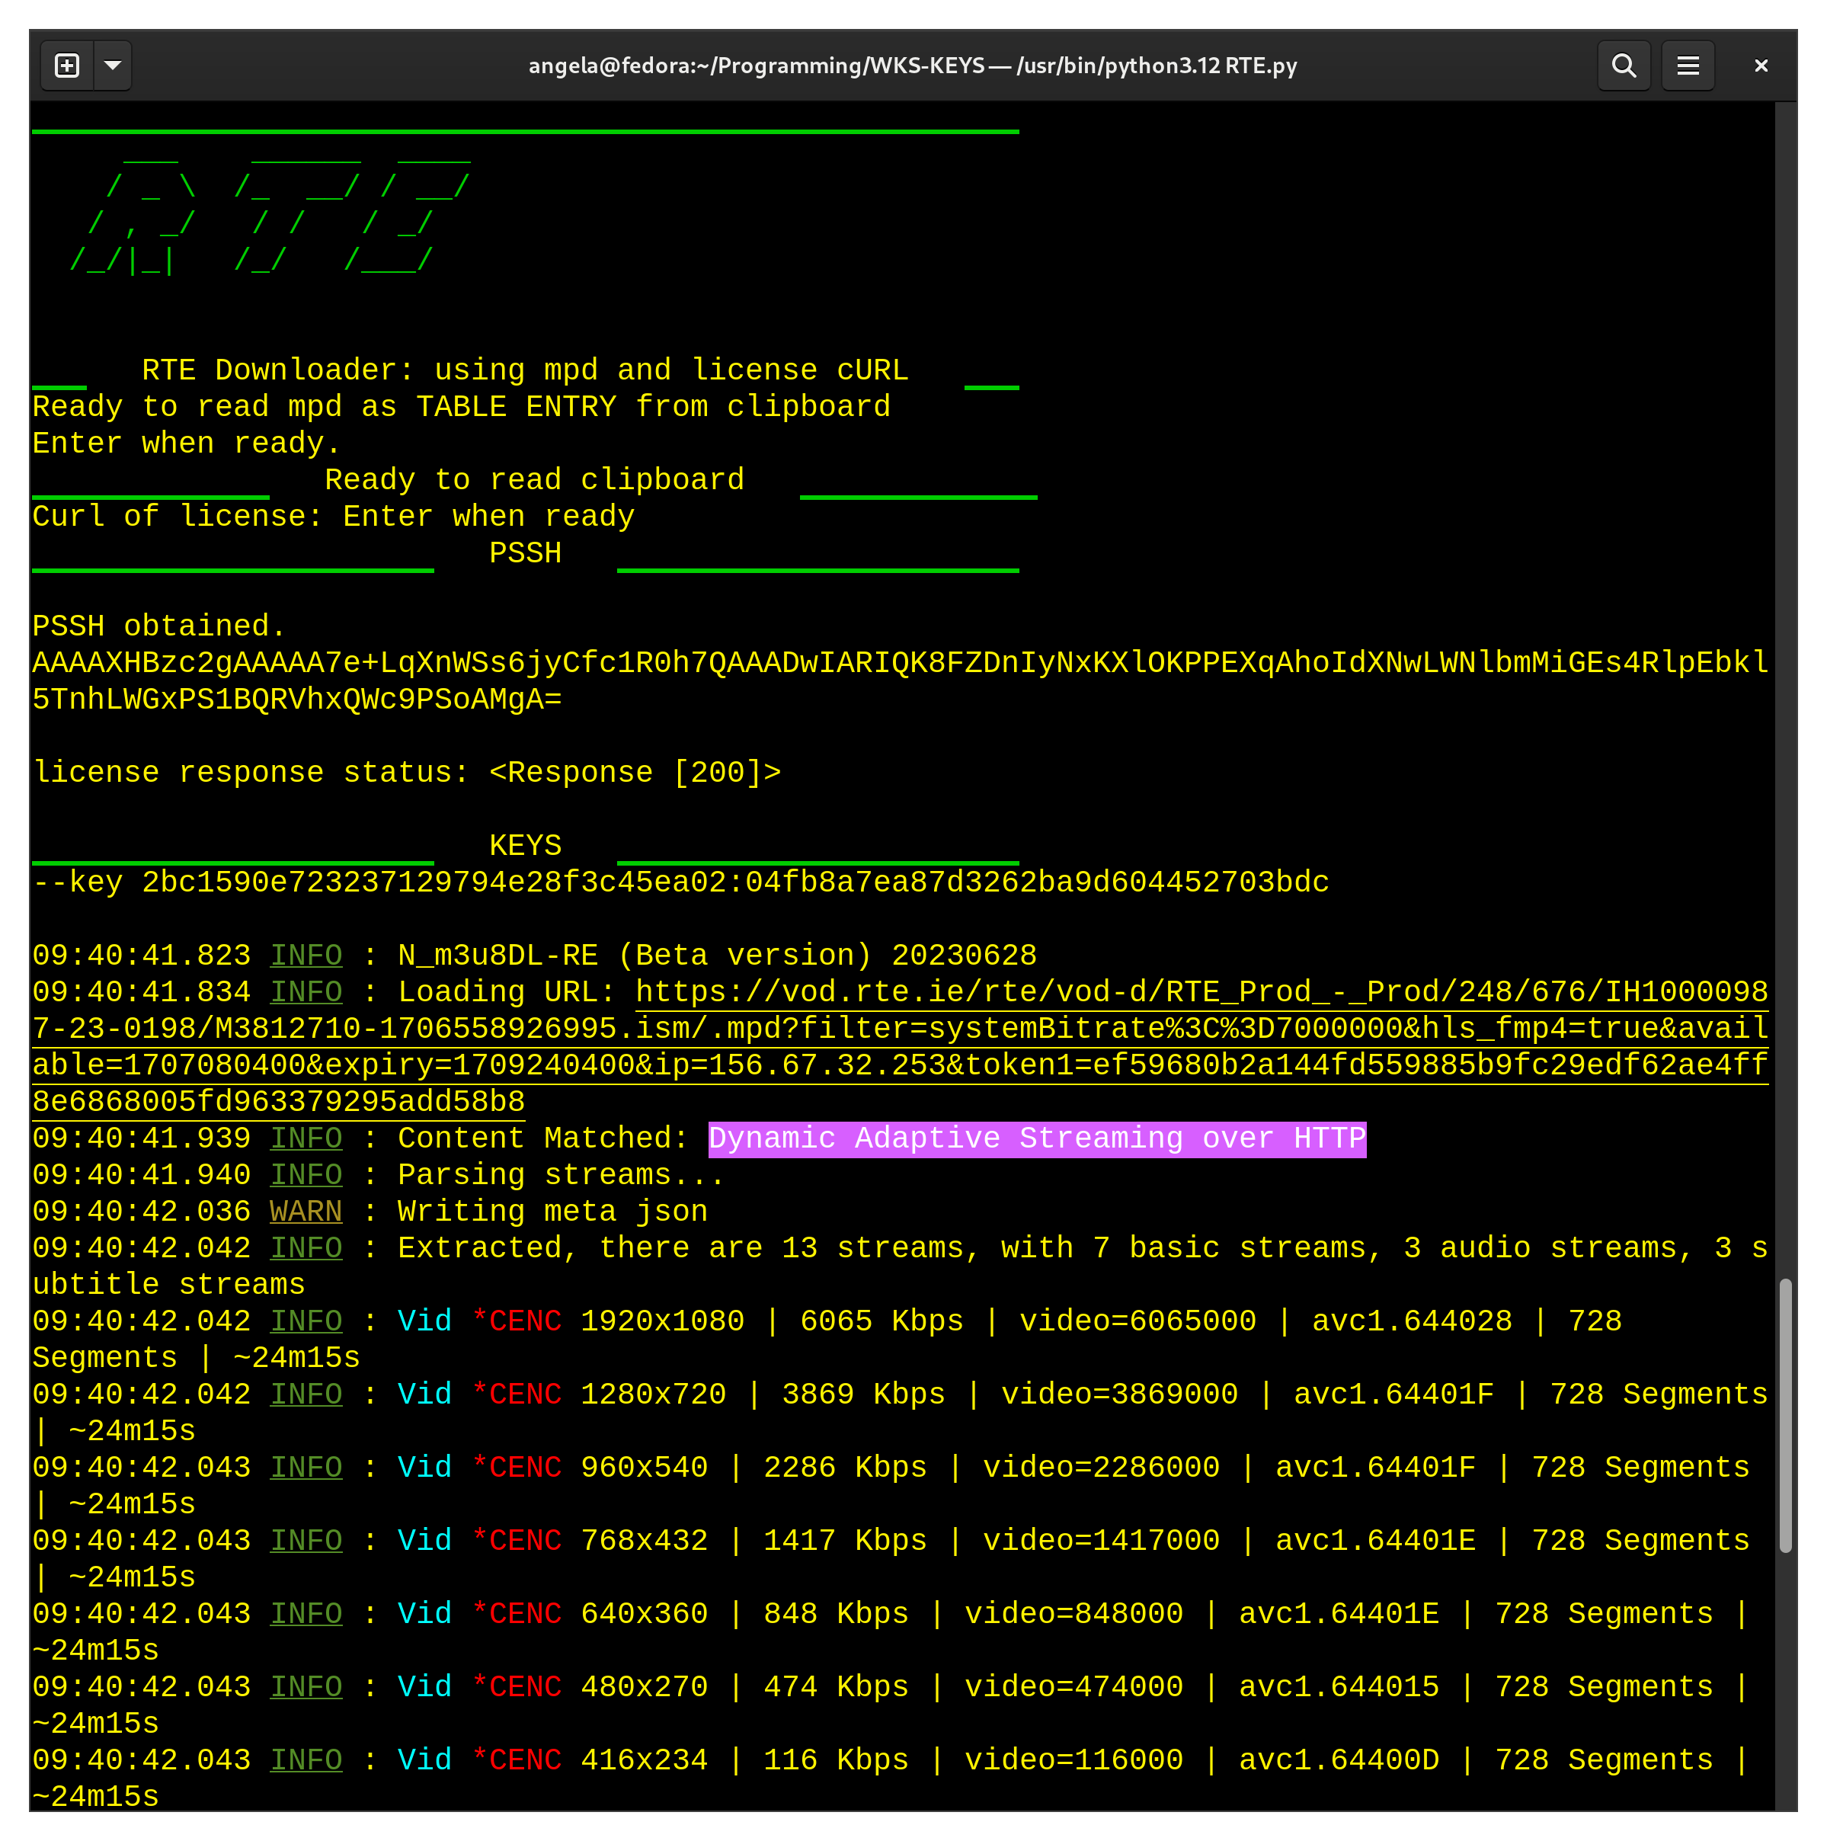1827x1841 pixels.
Task: Open the terminal search
Action: click(1623, 66)
